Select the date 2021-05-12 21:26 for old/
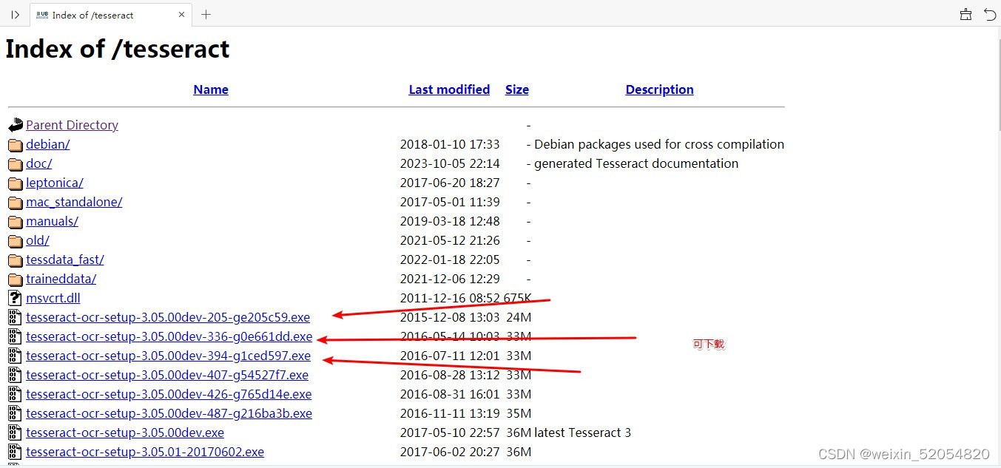Viewport: 1001px width, 468px height. click(x=450, y=240)
